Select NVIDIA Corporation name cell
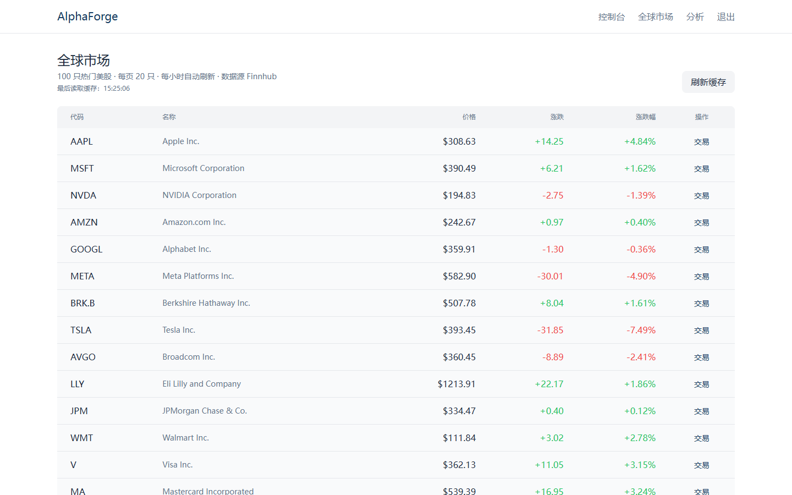The image size is (792, 495). [x=200, y=195]
